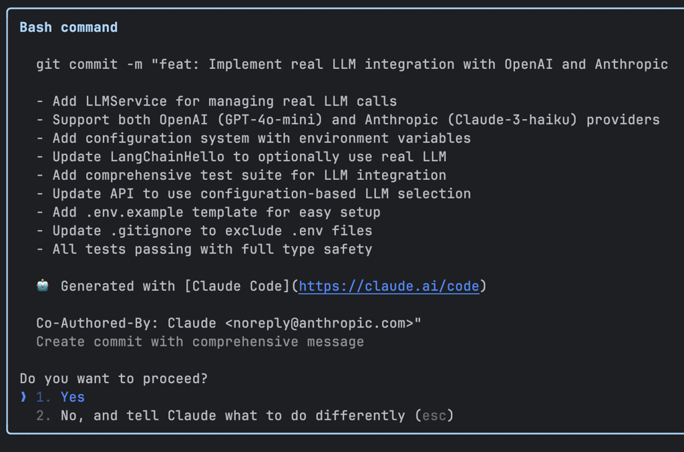The height and width of the screenshot is (452, 684).
Task: Click the All tests passing line
Action: 204,249
